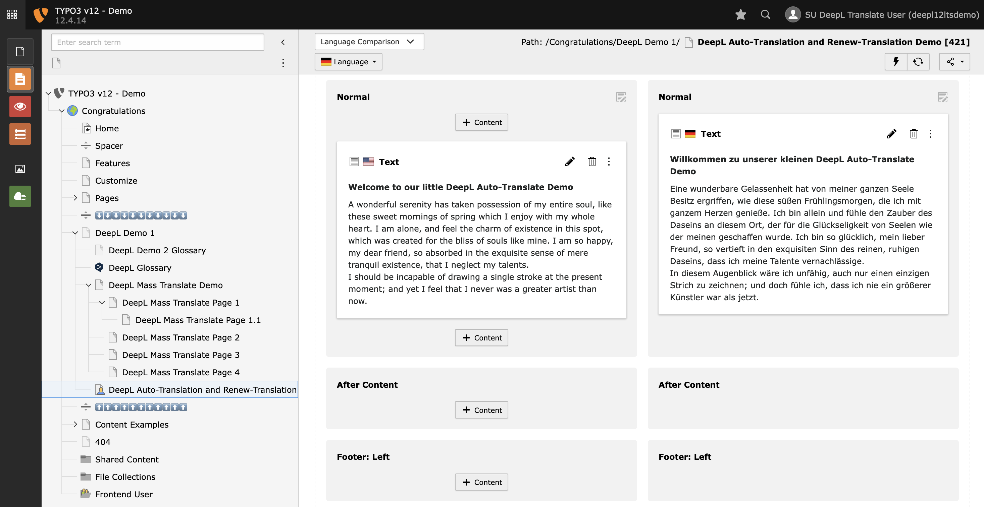This screenshot has width=984, height=507.
Task: Select DeepL Mass Translate Page 2
Action: 181,338
